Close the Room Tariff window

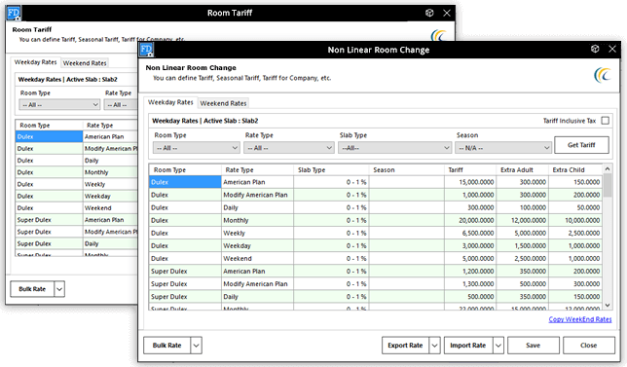[x=447, y=13]
